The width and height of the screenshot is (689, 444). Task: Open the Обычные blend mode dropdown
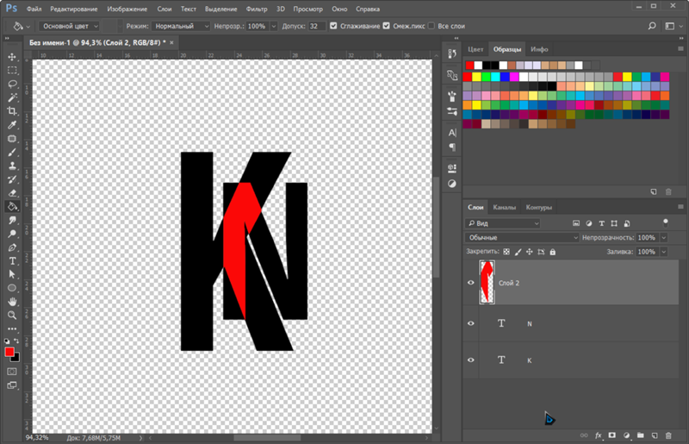pos(522,237)
